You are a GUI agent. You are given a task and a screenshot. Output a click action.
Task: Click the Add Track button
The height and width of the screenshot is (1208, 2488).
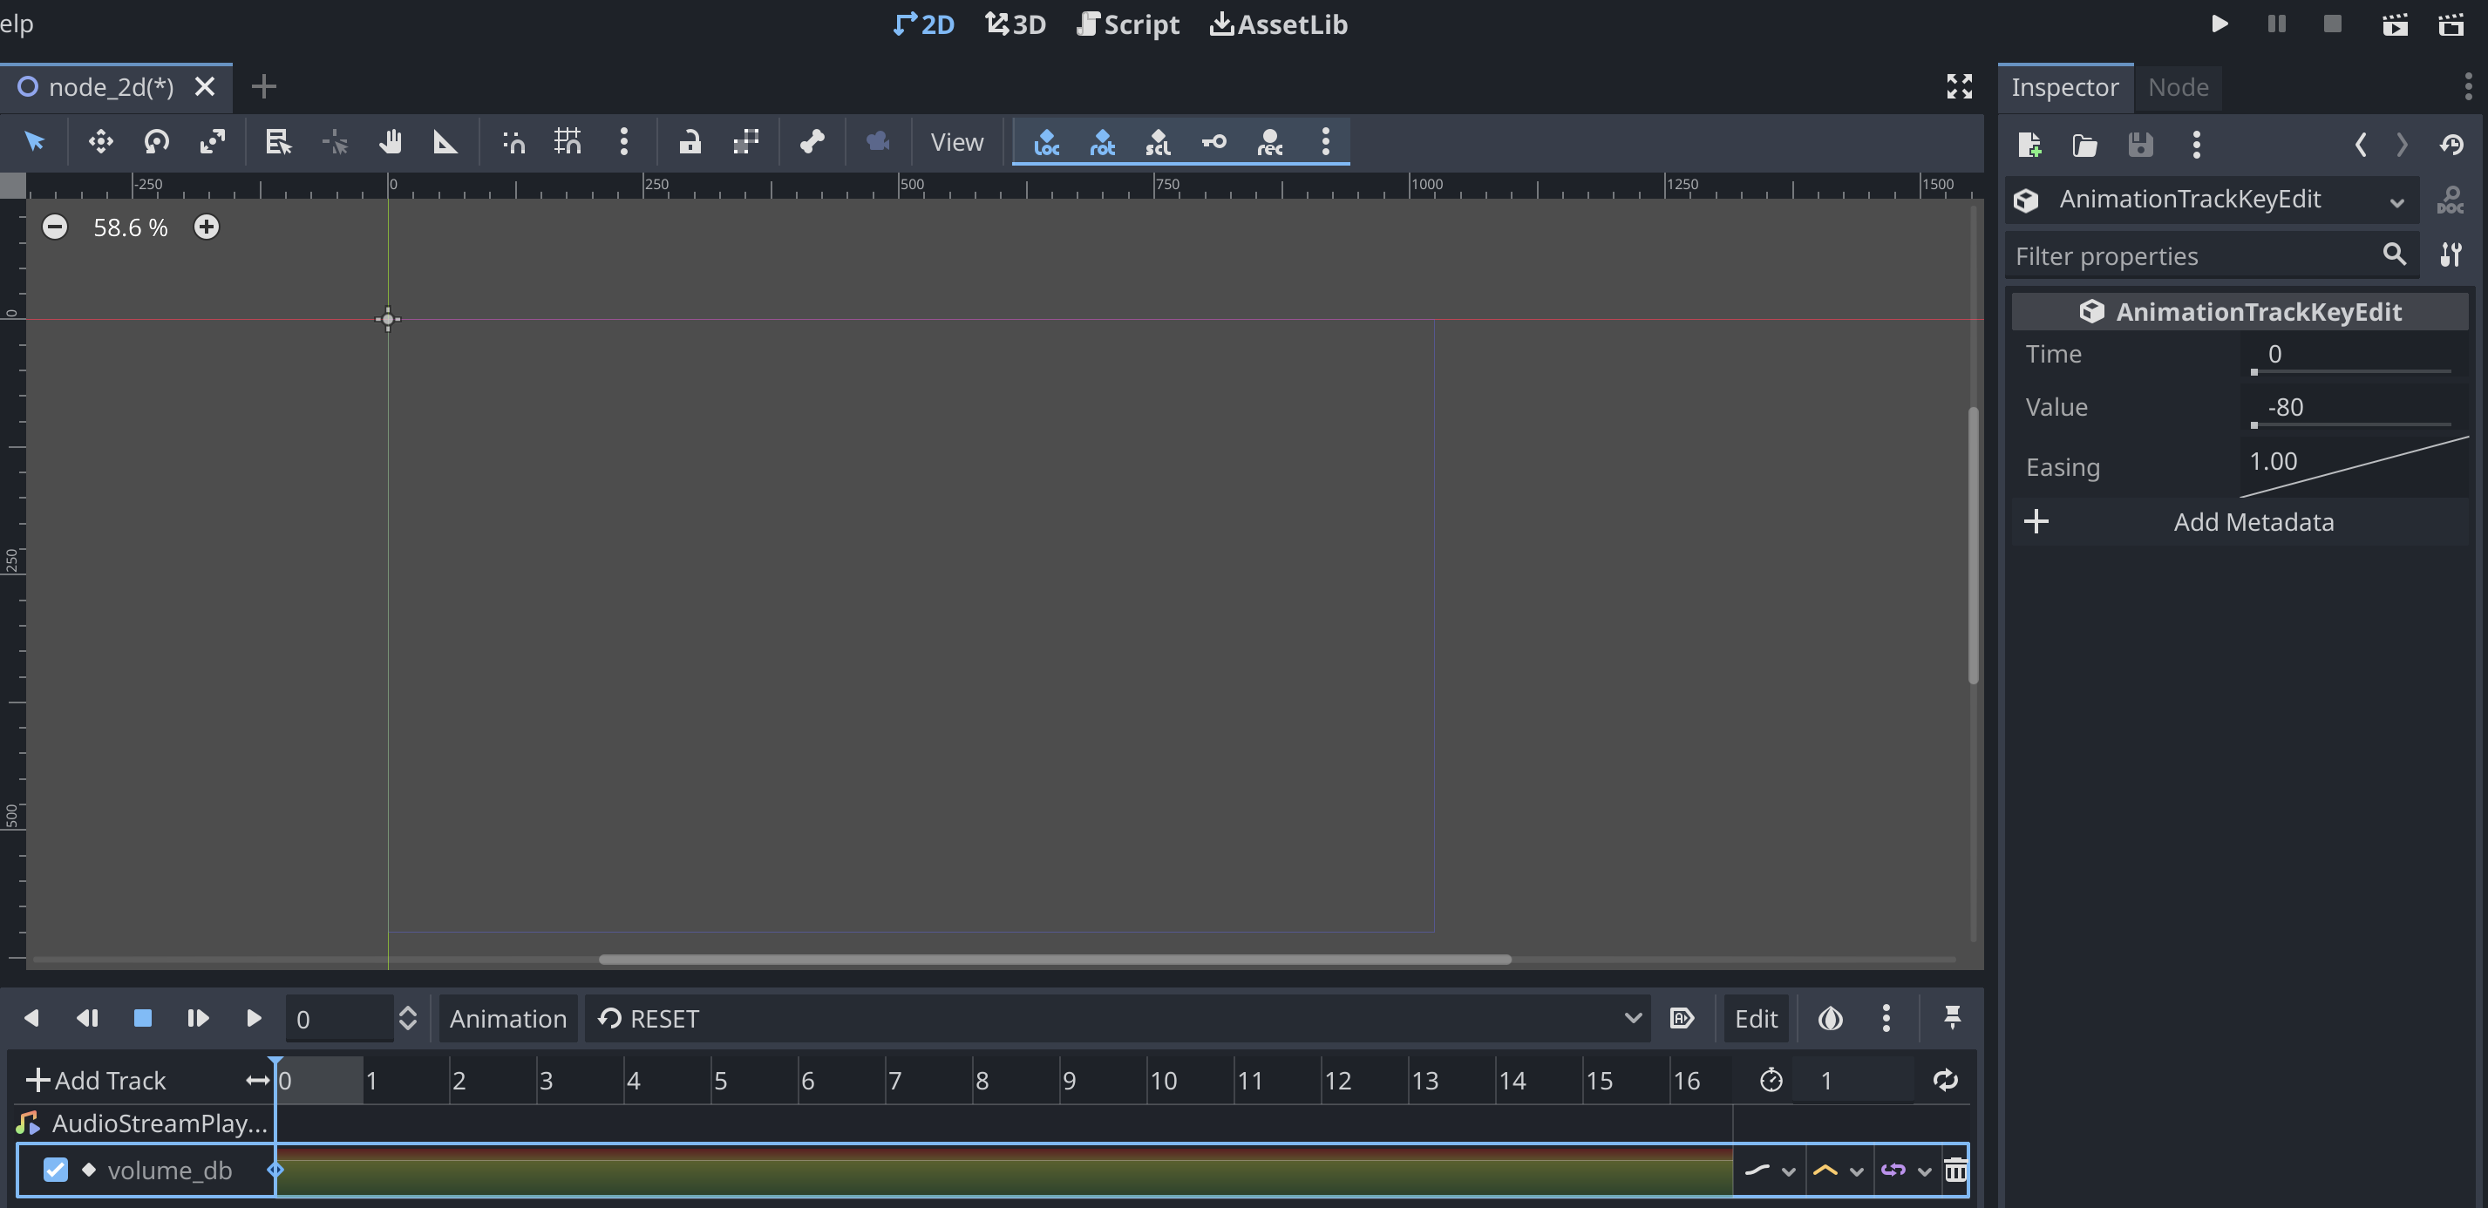point(97,1081)
